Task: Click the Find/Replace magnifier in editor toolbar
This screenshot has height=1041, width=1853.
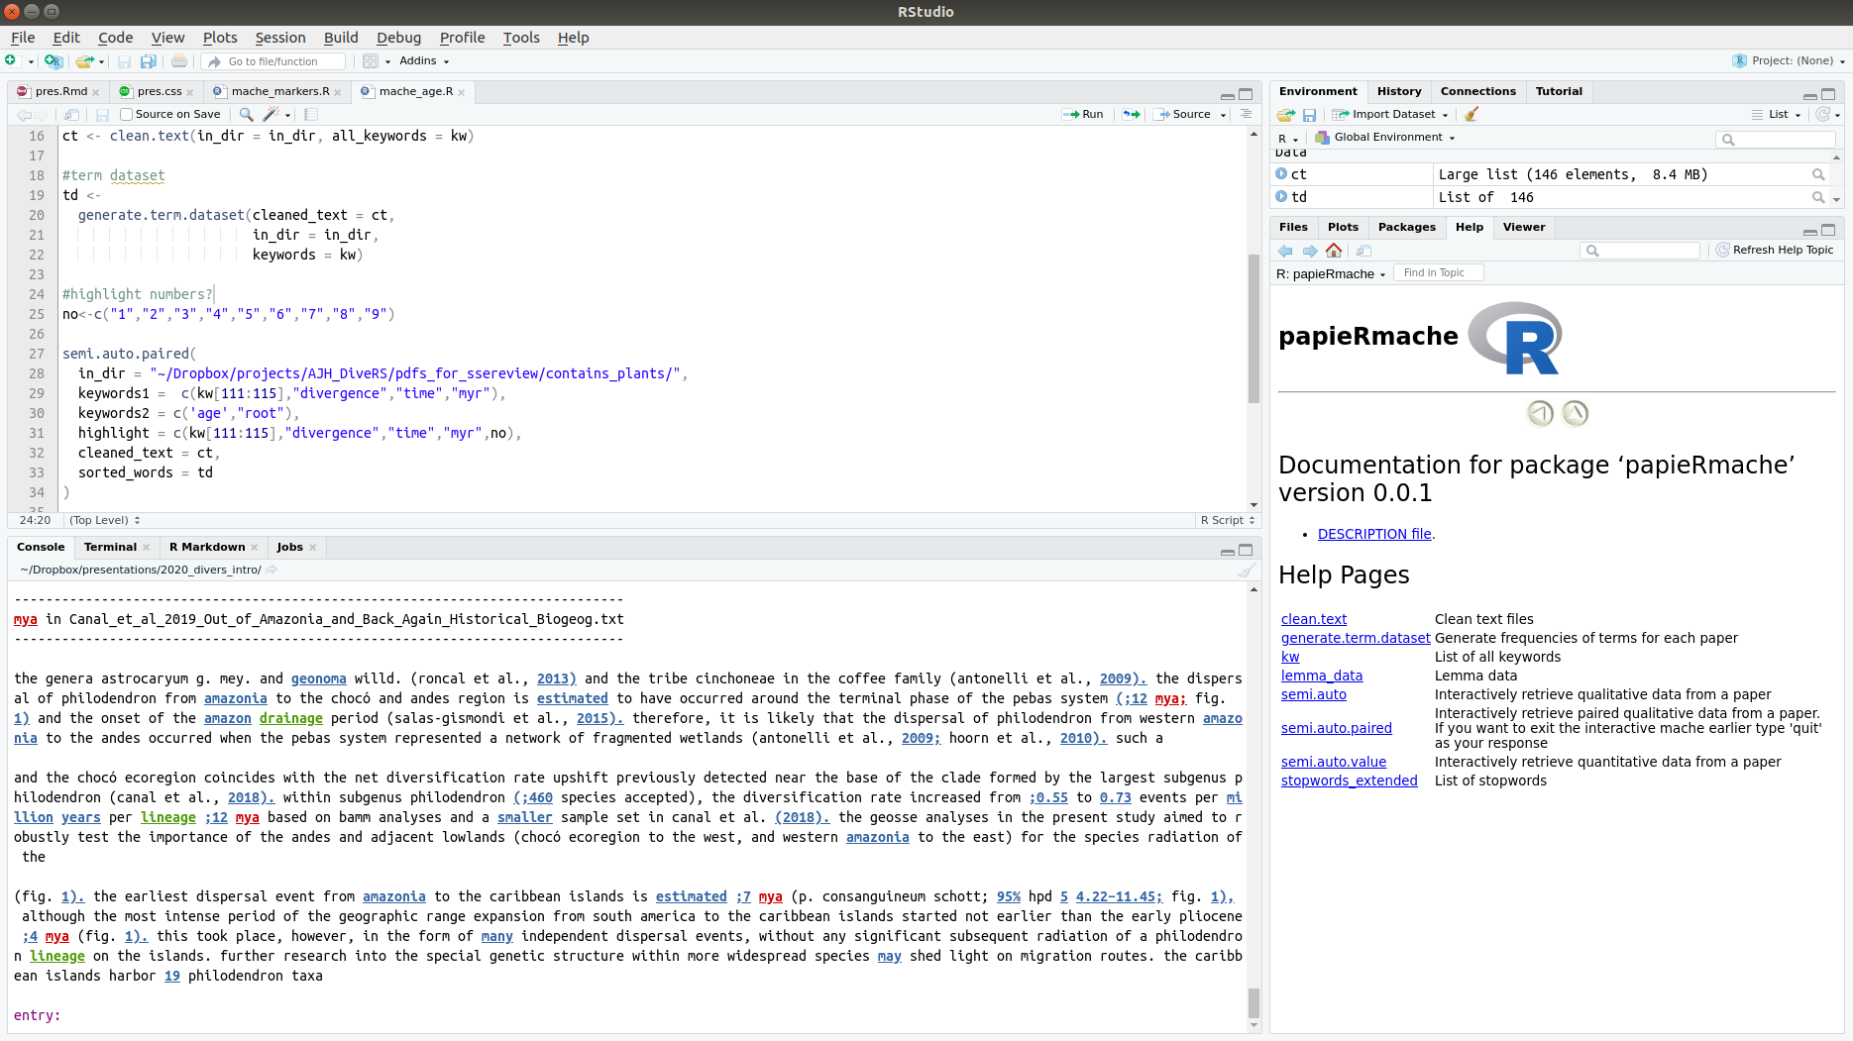Action: [x=247, y=115]
